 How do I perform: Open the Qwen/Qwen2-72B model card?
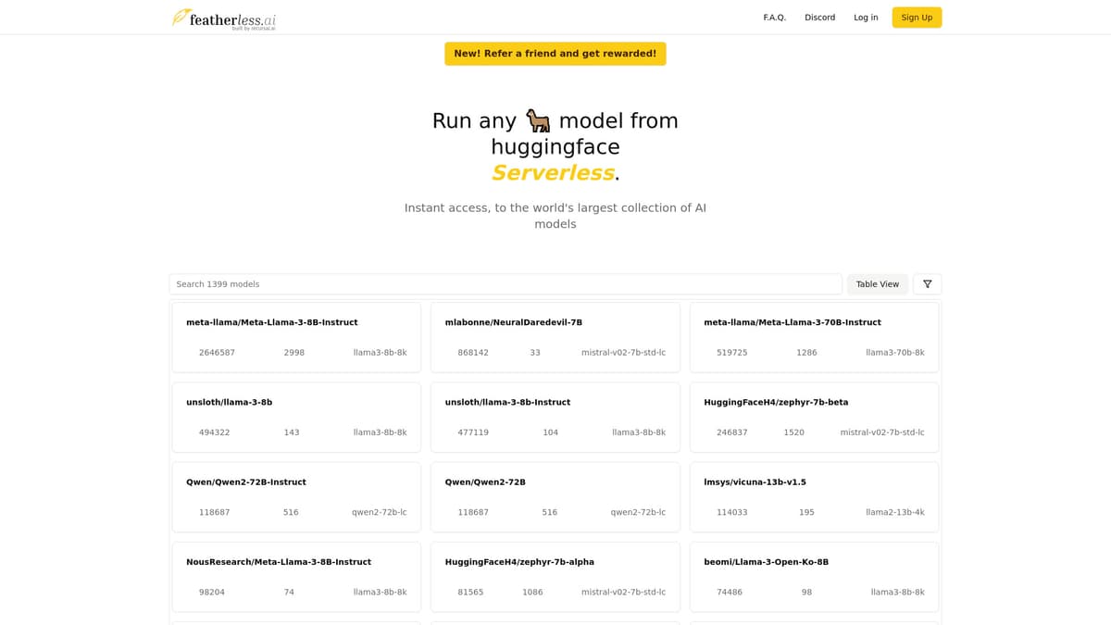(555, 497)
